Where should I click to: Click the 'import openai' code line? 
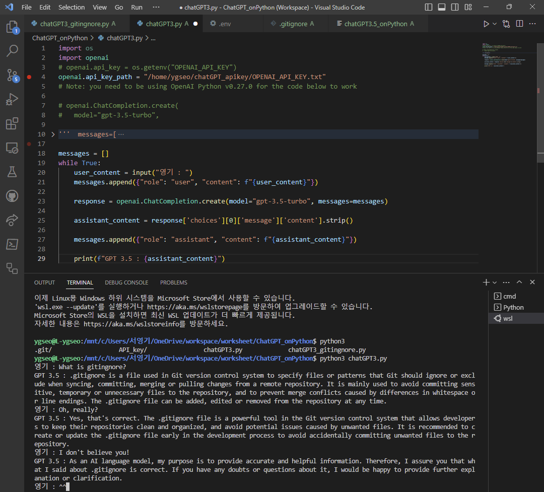click(83, 57)
